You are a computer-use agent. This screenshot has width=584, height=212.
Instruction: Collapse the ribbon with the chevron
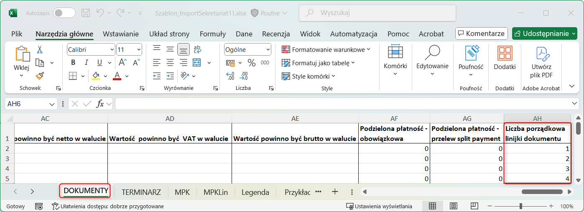572,86
